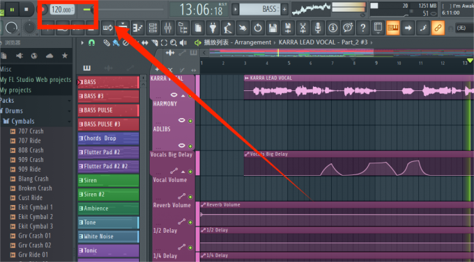Stop the song with the stop button
The height and width of the screenshot is (262, 474).
point(26,10)
